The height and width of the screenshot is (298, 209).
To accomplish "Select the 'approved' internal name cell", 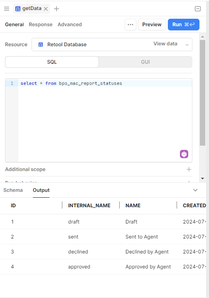I will (x=79, y=267).
